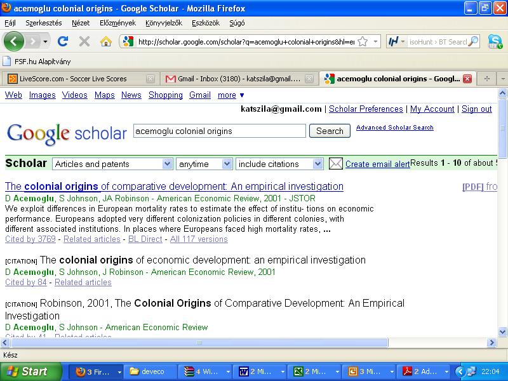The image size is (508, 381).
Task: Click the envelope email alert icon
Action: (336, 164)
